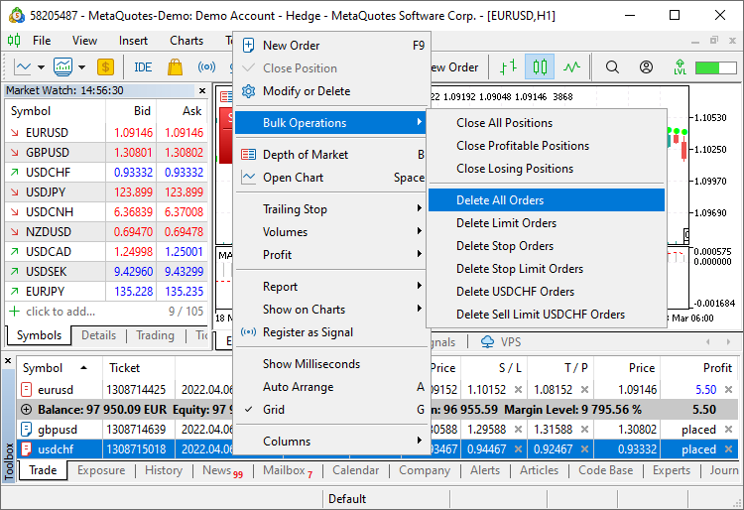This screenshot has width=744, height=510.
Task: Open the Signals broadcast toolbar icon
Action: coord(206,66)
